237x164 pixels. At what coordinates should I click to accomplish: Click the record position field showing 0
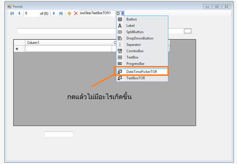[x=31, y=13]
